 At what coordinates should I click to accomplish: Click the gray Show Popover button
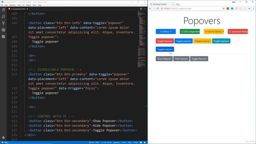coord(164,59)
